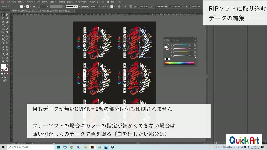267x150 pixels.
Task: Select the Scale tool
Action: (x=7, y=36)
